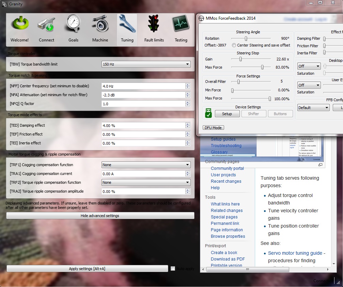
Task: Open the Cogging compensation function dropdown
Action: pyautogui.click(x=146, y=165)
